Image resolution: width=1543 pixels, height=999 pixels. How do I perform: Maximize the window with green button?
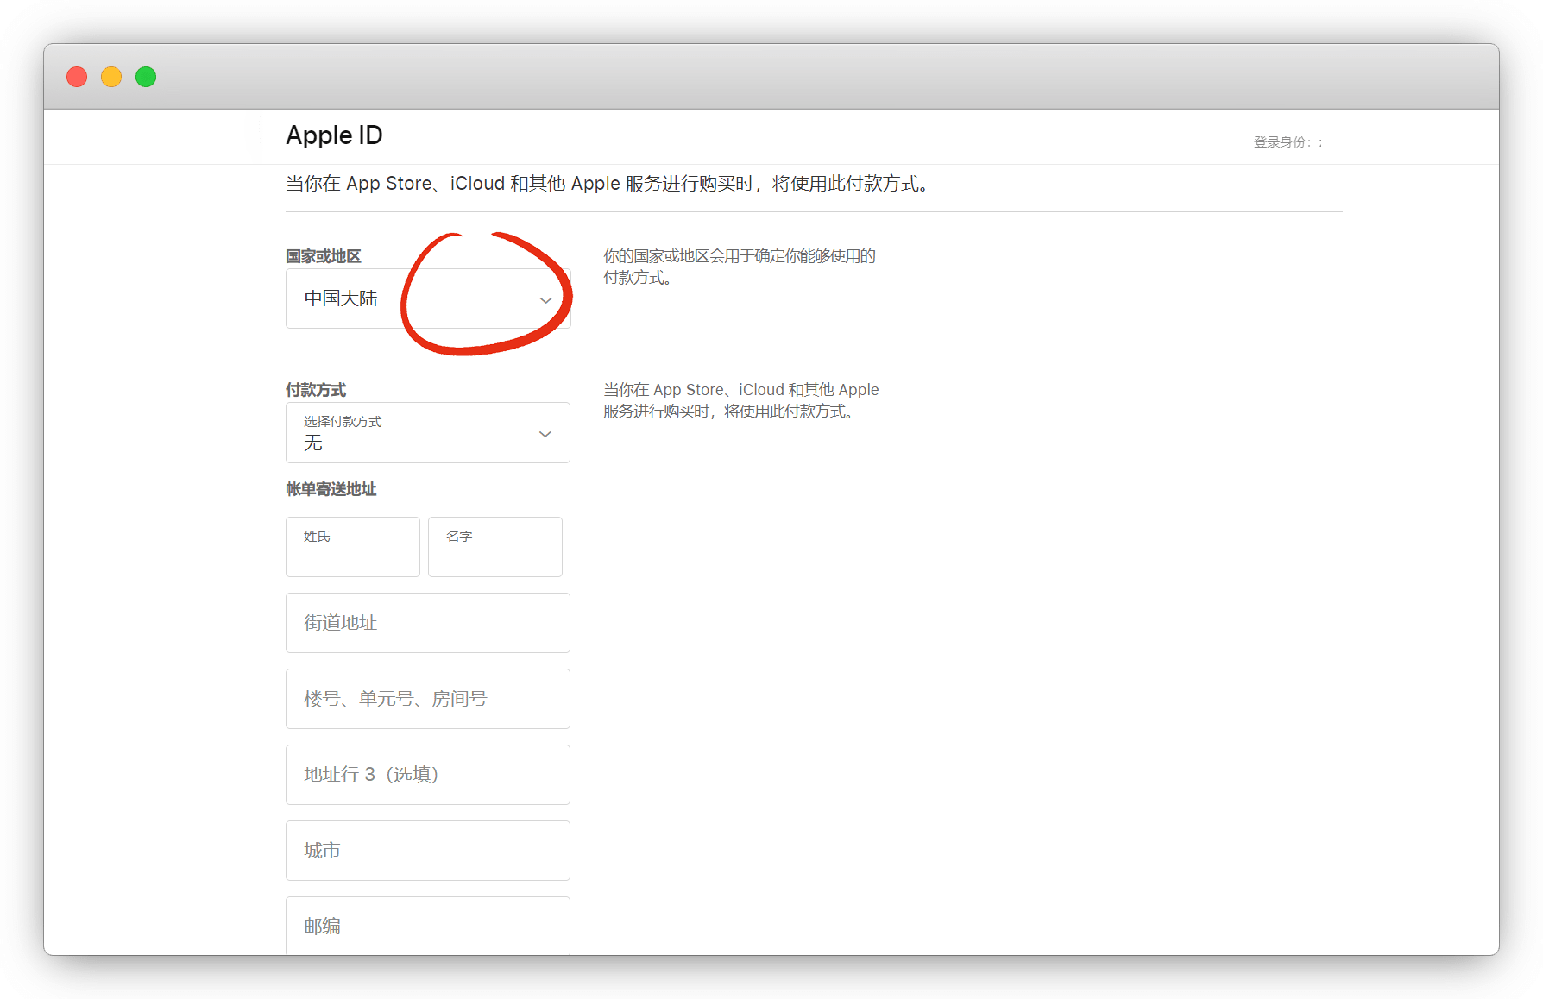(x=146, y=77)
